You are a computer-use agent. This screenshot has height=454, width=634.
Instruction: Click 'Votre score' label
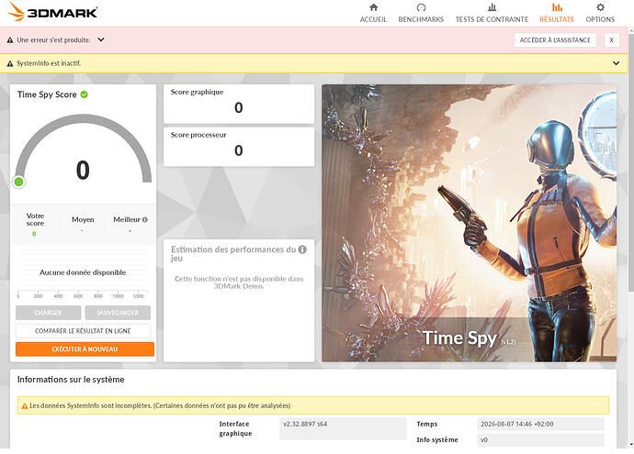[x=35, y=219]
